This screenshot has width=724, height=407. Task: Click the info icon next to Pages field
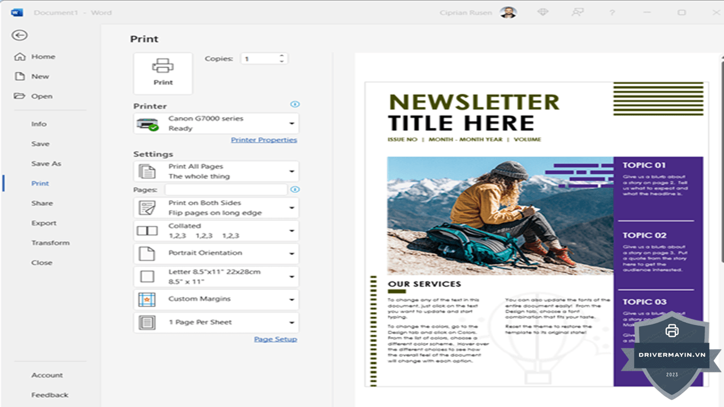295,189
